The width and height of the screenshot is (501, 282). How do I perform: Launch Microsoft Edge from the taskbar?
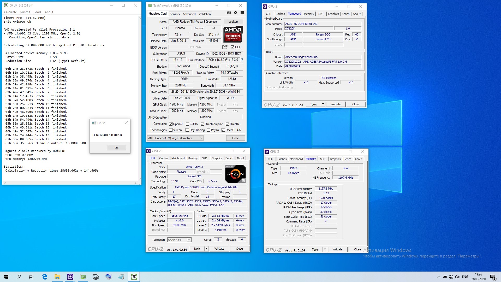tap(45, 277)
